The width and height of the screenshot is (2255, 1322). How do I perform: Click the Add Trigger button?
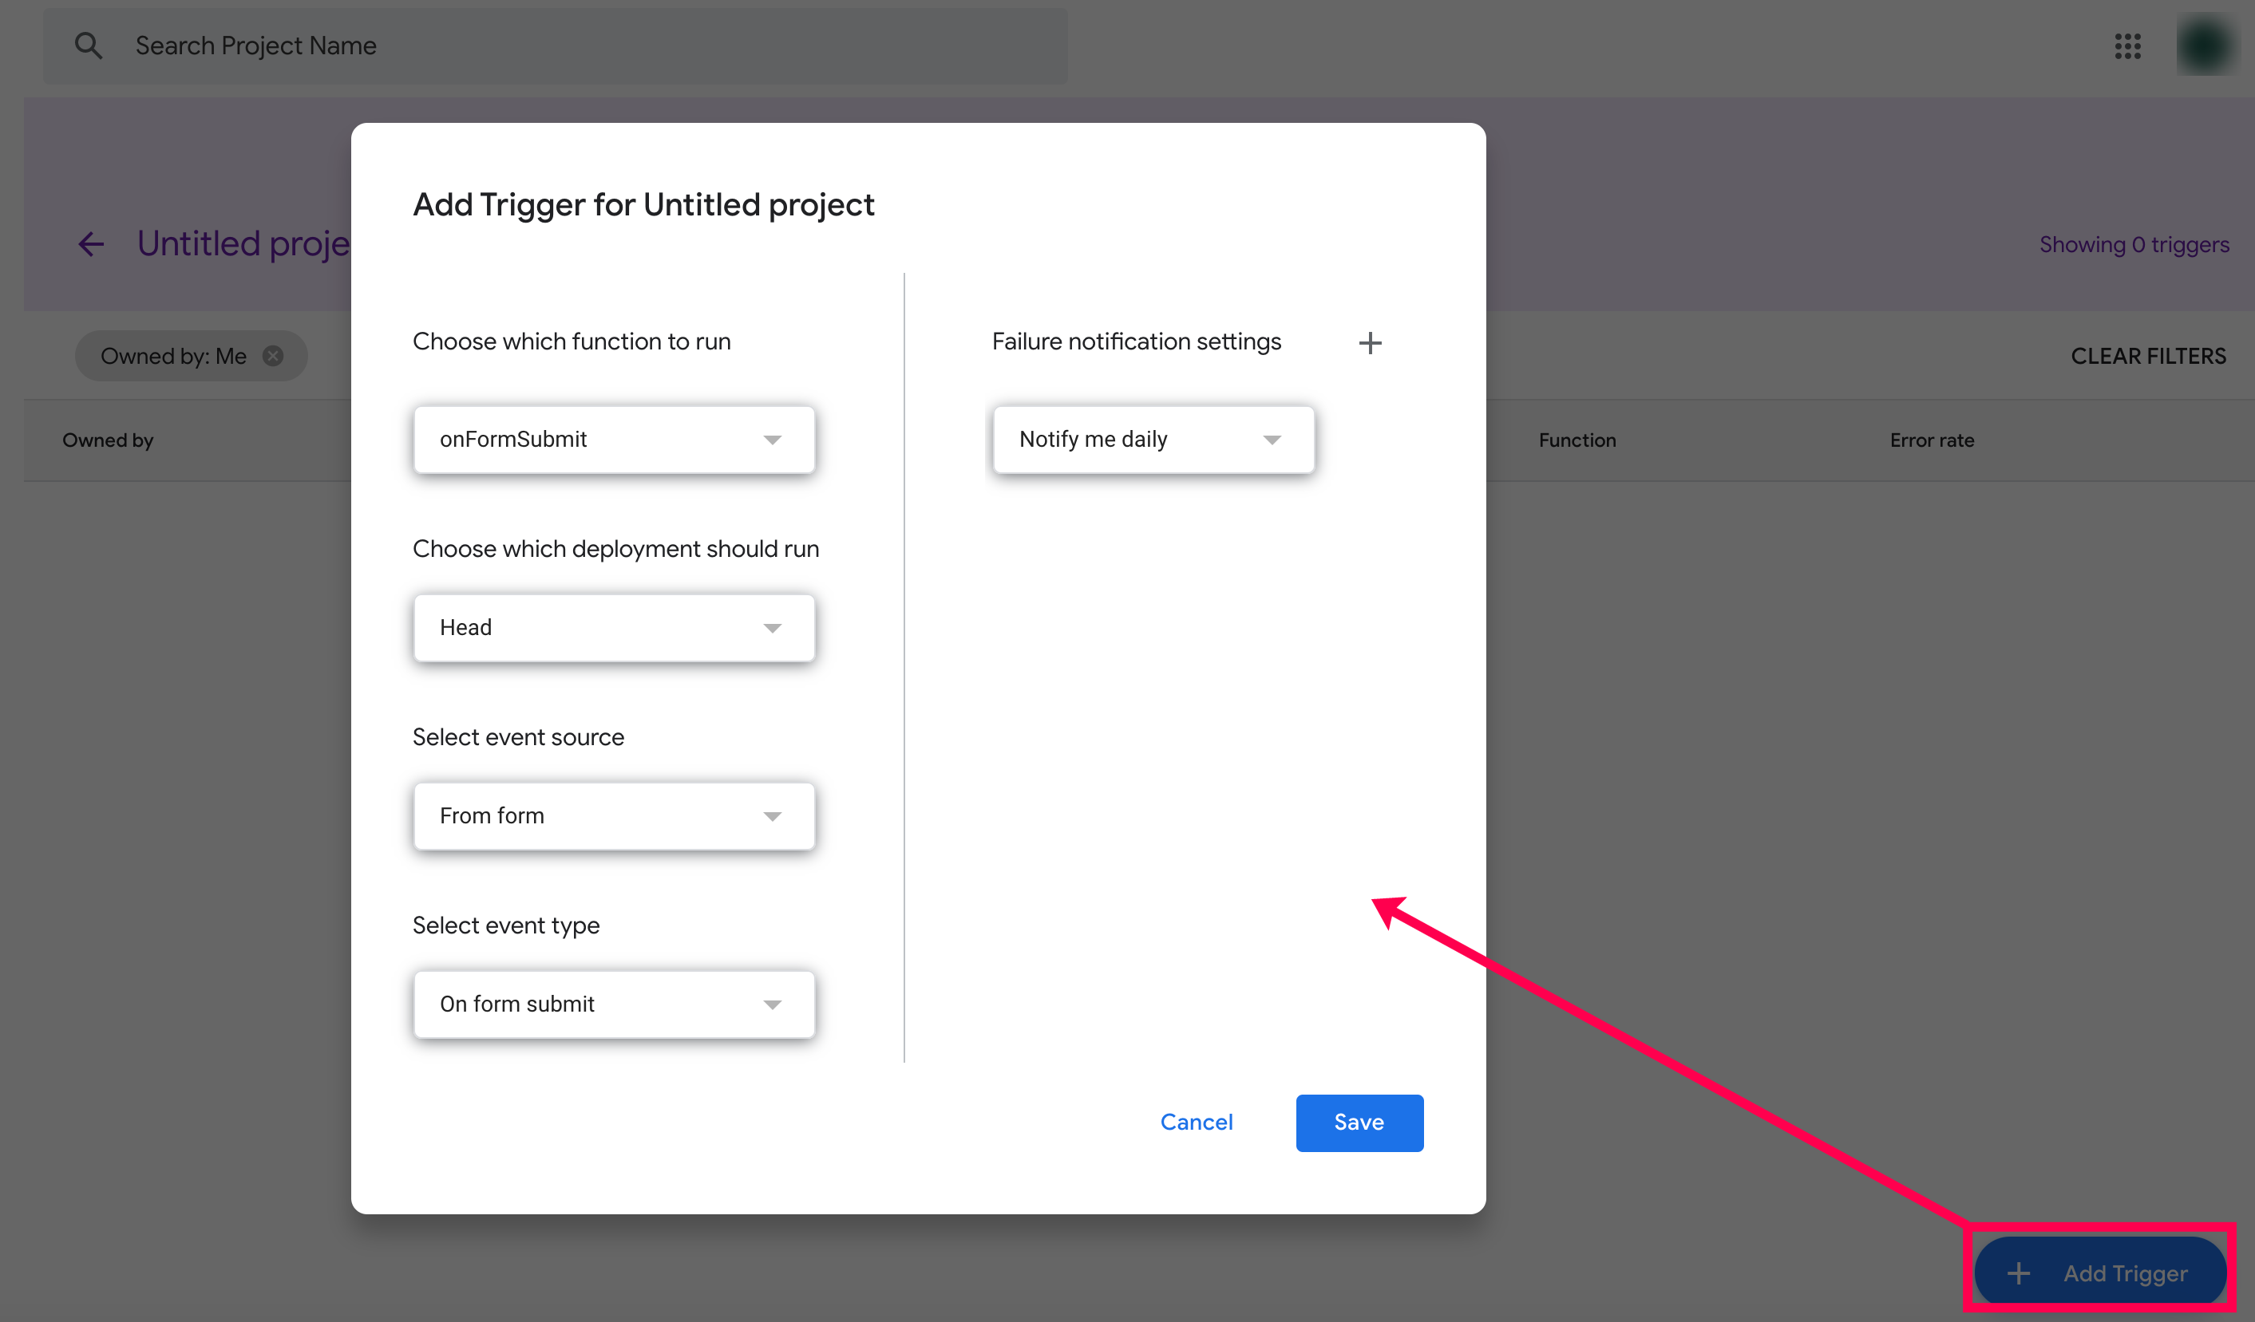tap(2099, 1272)
